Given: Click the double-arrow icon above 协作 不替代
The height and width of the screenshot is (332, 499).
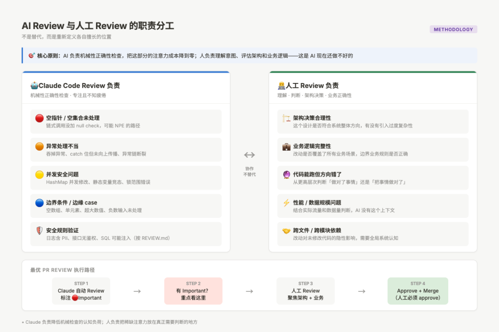Looking at the screenshot, I should click(249, 155).
